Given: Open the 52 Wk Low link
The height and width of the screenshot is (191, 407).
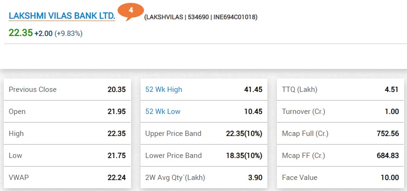Looking at the screenshot, I should click(163, 112).
